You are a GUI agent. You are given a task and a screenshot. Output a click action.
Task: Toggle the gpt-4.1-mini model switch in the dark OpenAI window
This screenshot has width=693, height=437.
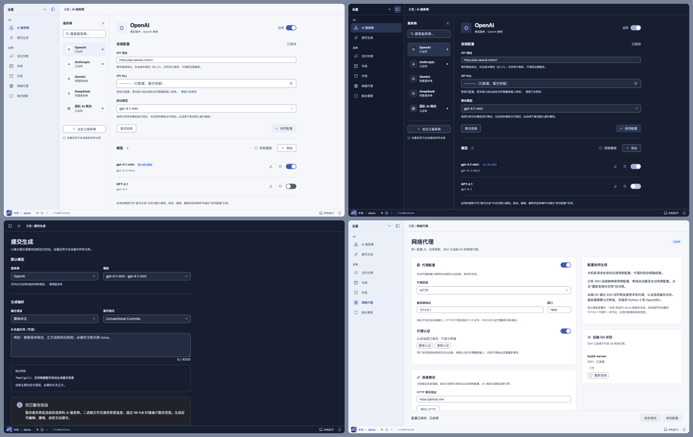tap(636, 166)
